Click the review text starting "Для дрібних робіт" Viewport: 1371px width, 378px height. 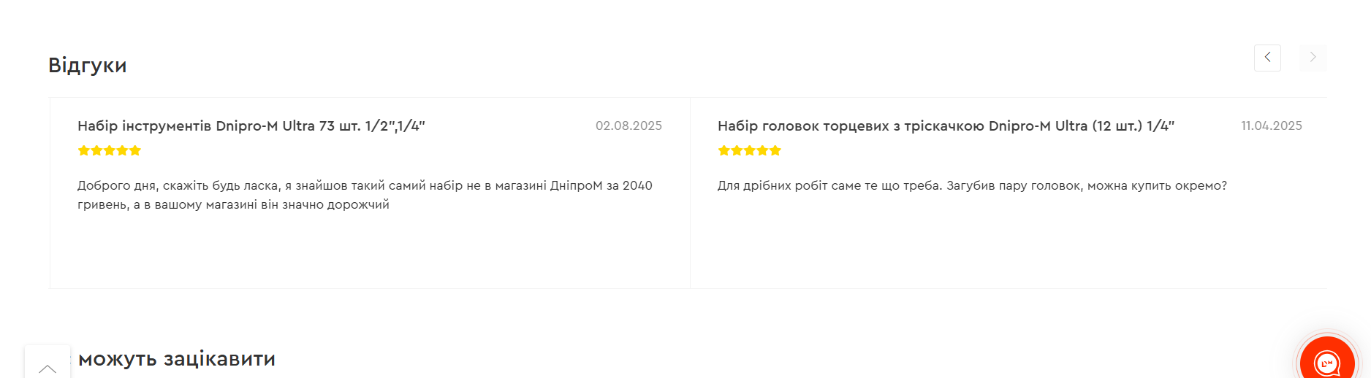point(972,186)
